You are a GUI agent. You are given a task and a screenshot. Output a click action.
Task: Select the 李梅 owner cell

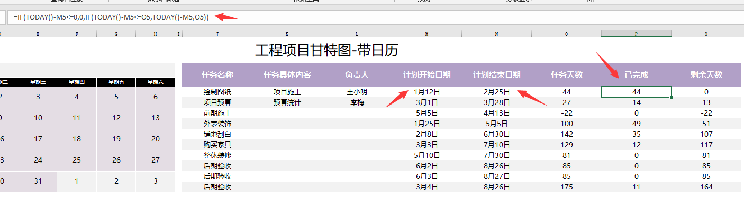pos(357,102)
